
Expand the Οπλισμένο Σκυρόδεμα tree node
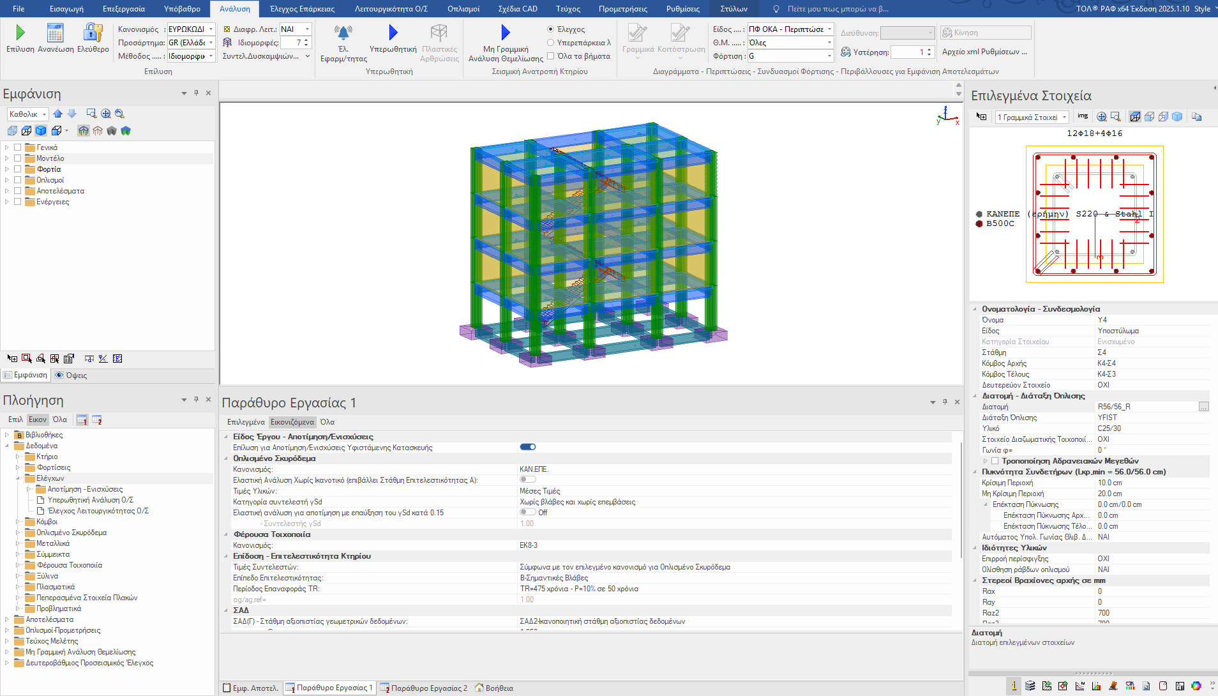(x=18, y=533)
